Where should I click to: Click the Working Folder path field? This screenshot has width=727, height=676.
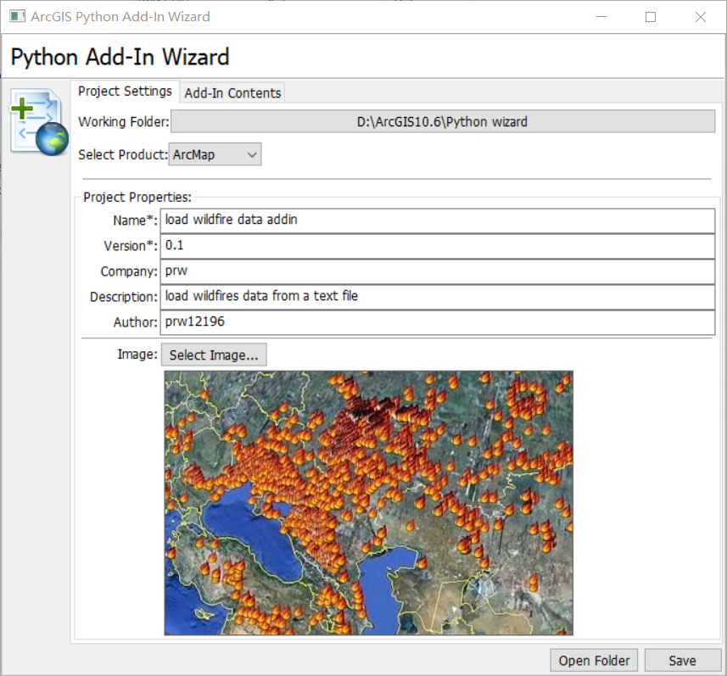[442, 122]
